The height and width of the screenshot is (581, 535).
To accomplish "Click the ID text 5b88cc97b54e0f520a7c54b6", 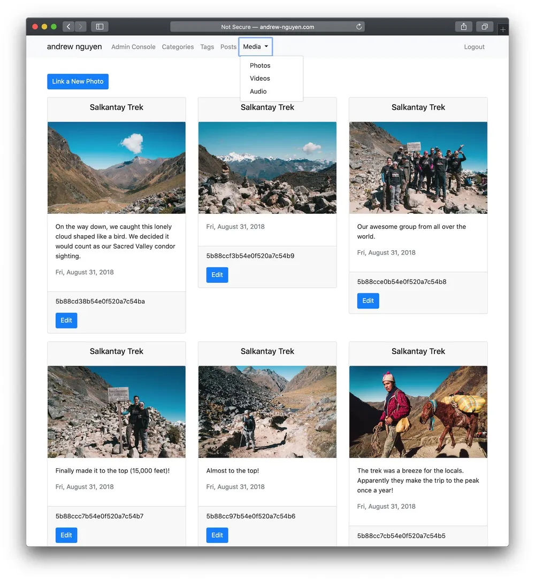I will click(251, 516).
